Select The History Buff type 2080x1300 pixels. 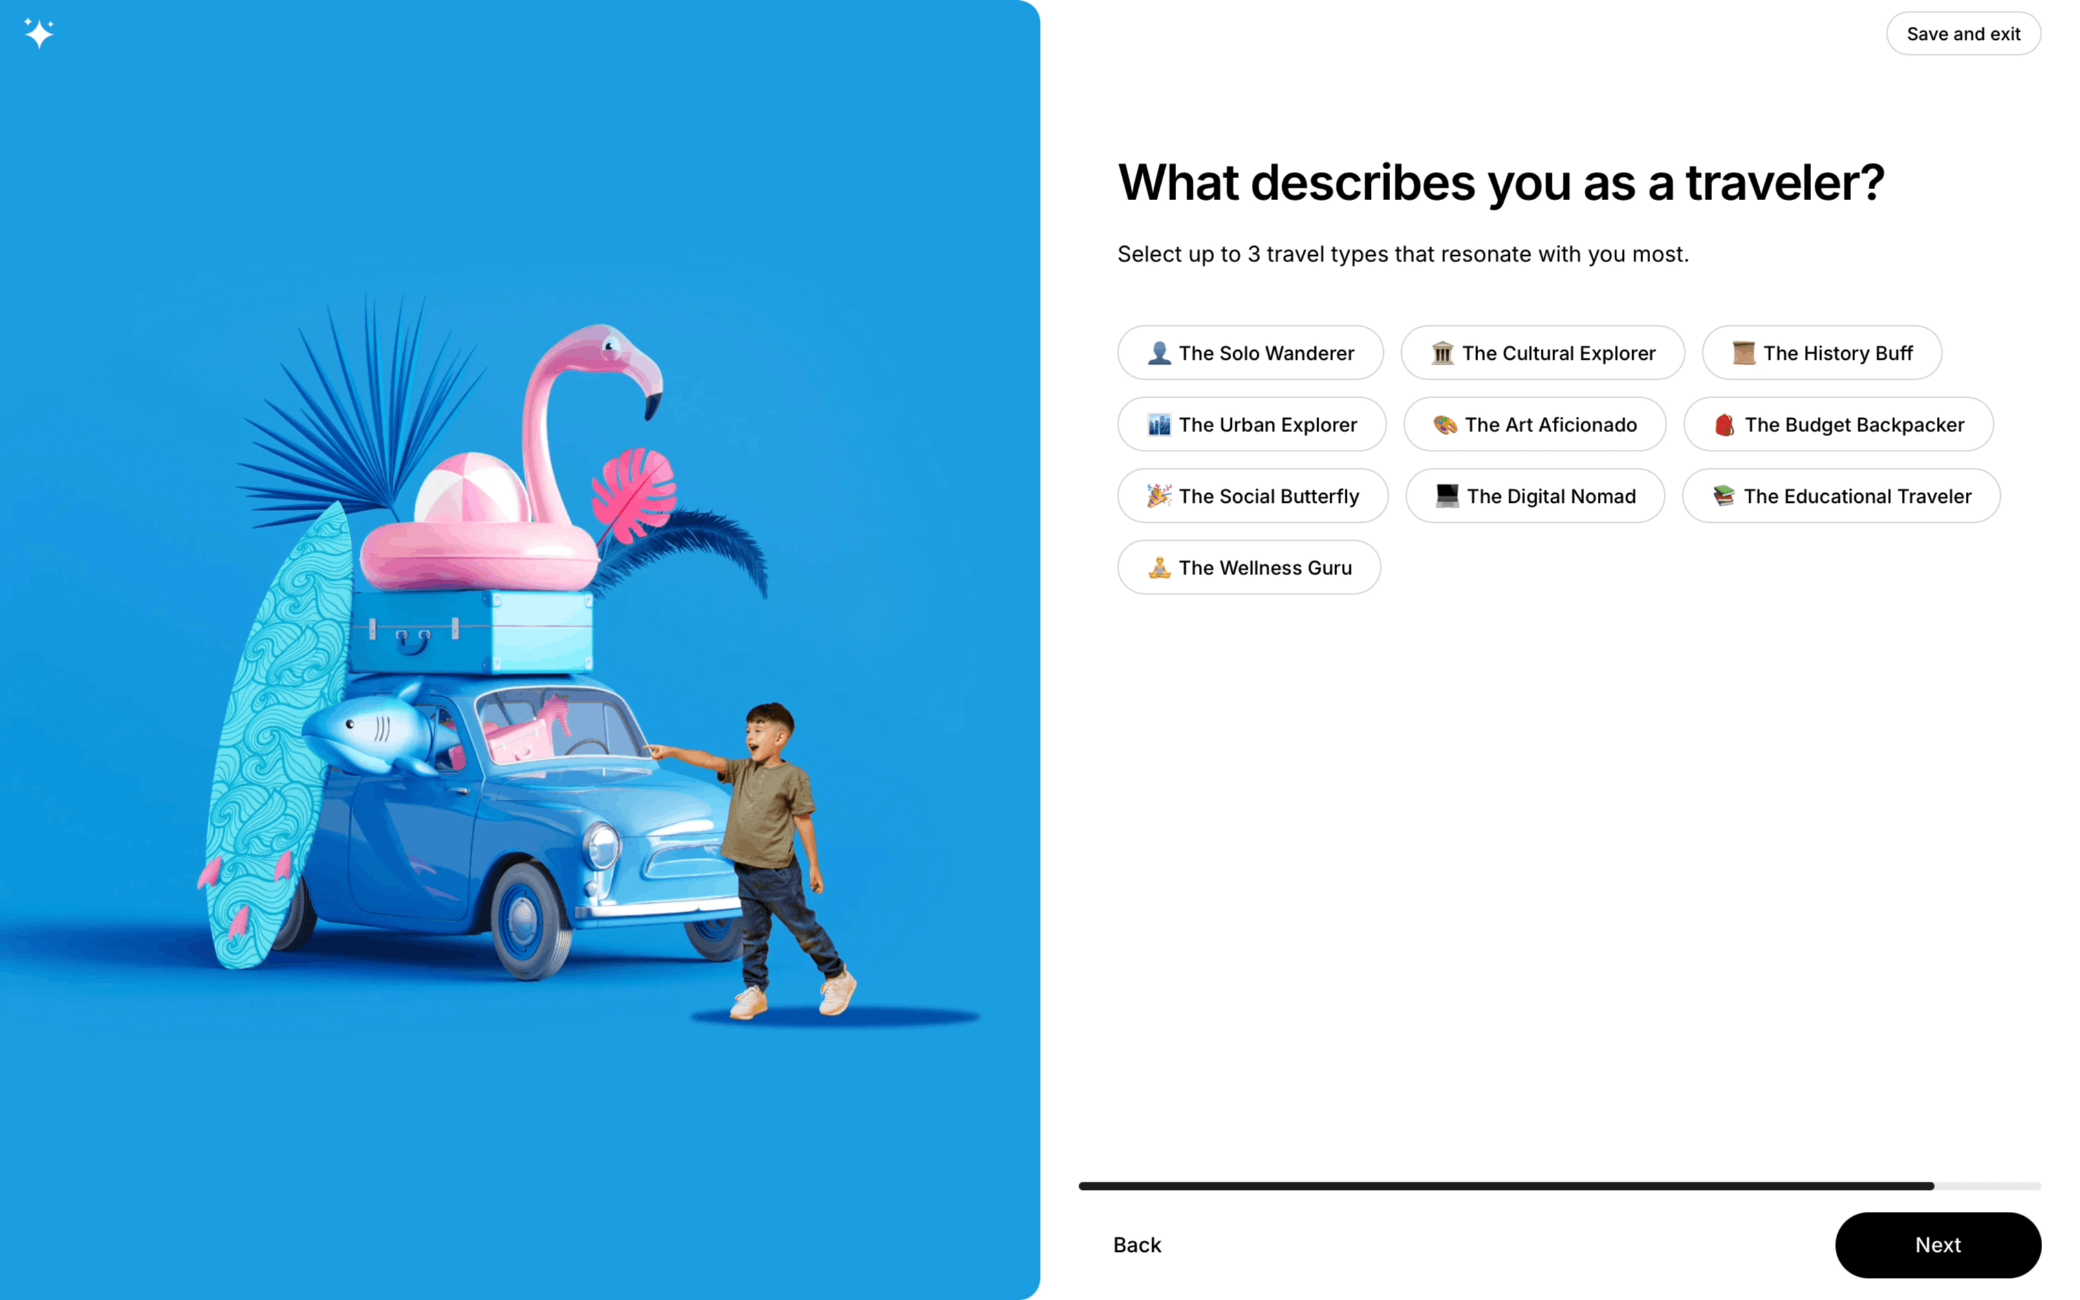click(x=1822, y=354)
